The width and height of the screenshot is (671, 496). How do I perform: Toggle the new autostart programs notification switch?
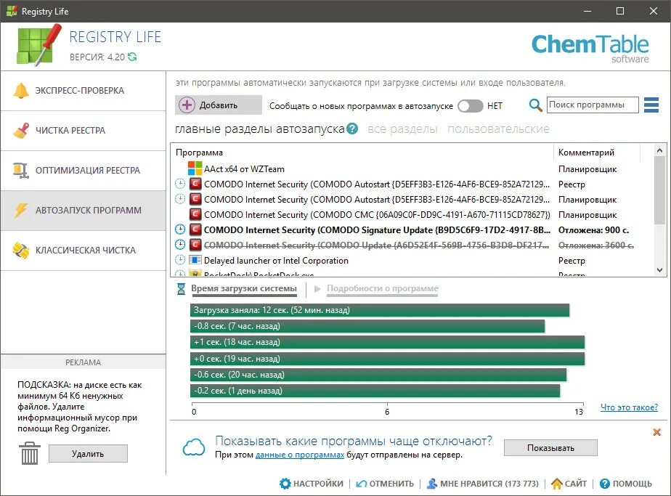(x=470, y=106)
